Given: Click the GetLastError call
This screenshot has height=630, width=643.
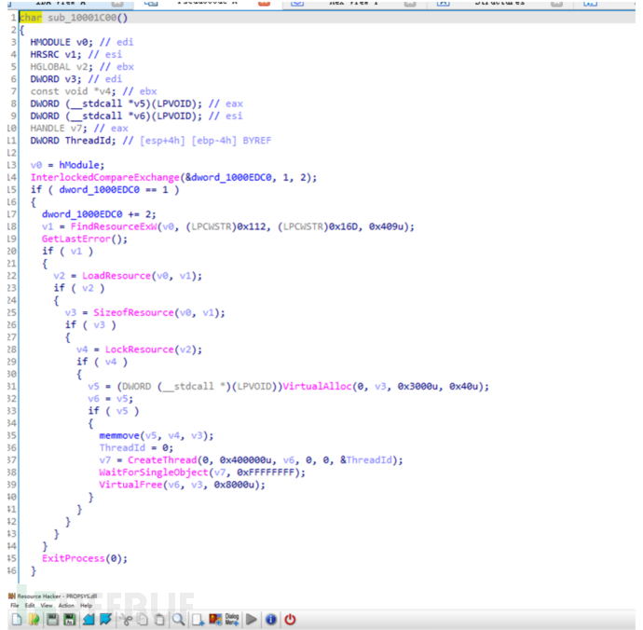Looking at the screenshot, I should [76, 239].
